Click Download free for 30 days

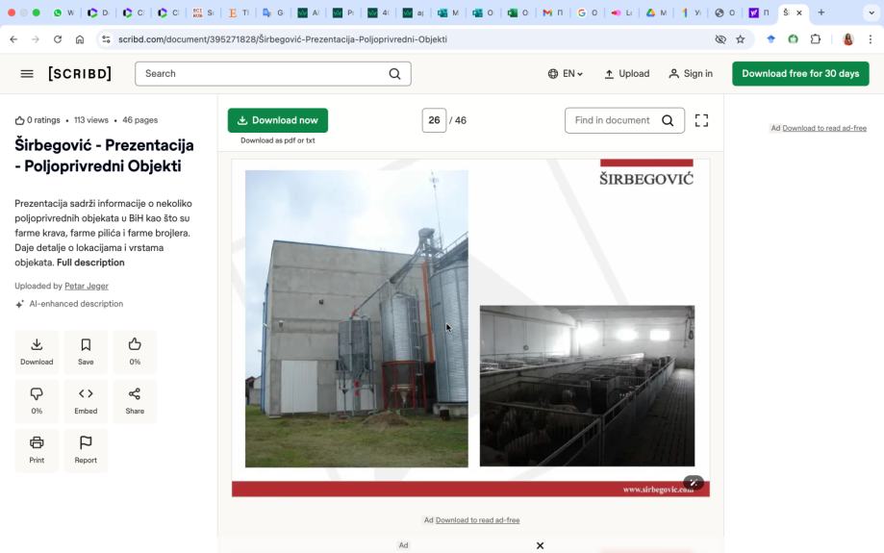800,74
